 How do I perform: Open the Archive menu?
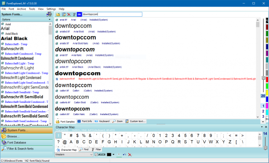click(22, 9)
